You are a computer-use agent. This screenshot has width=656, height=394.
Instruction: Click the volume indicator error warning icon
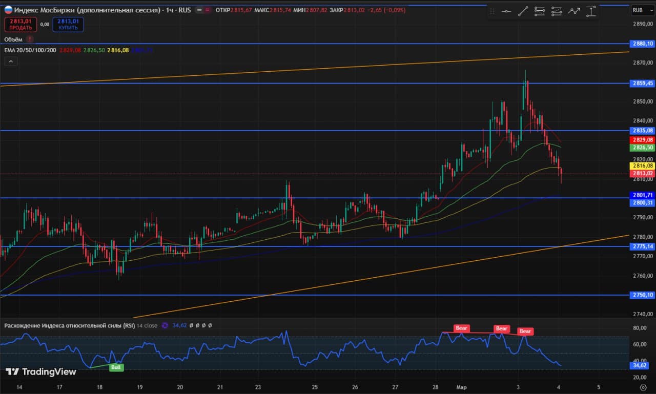30,39
